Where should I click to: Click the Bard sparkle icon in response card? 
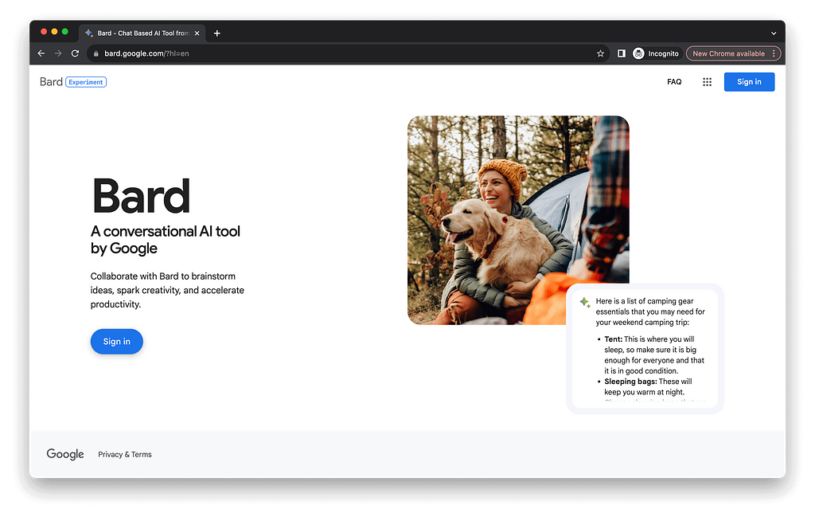pyautogui.click(x=585, y=302)
